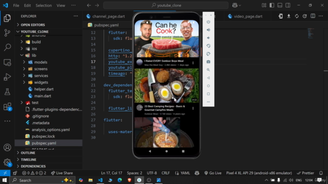Viewport: 328px width, 184px height.
Task: Toggle the secondary side bar
Action: click(288, 5)
